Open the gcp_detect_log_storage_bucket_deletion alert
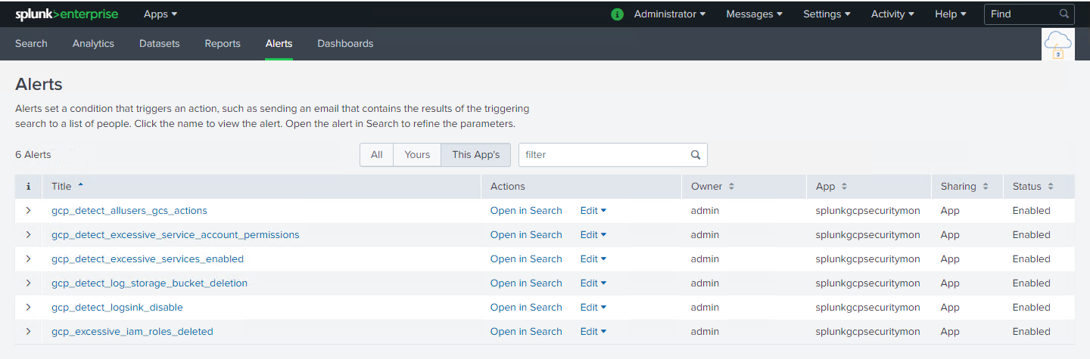The width and height of the screenshot is (1090, 359). [149, 283]
